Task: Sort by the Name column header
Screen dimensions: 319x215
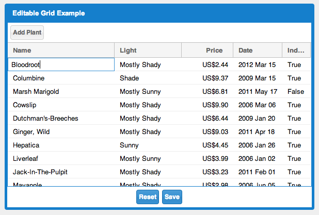Action: pos(61,51)
